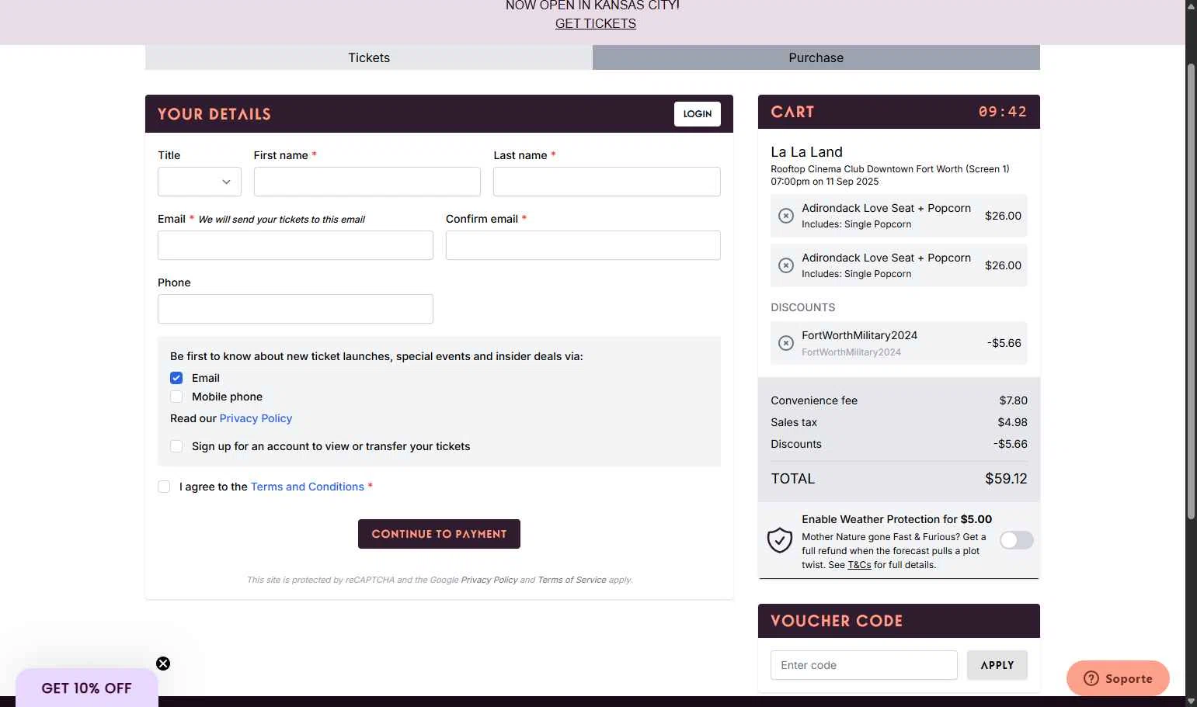Screen dimensions: 1197x707
Task: Close the Get 10% Off popup
Action: [163, 664]
